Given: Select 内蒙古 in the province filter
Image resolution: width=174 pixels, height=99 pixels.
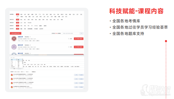Looking at the screenshot, I should pyautogui.click(x=22, y=17).
